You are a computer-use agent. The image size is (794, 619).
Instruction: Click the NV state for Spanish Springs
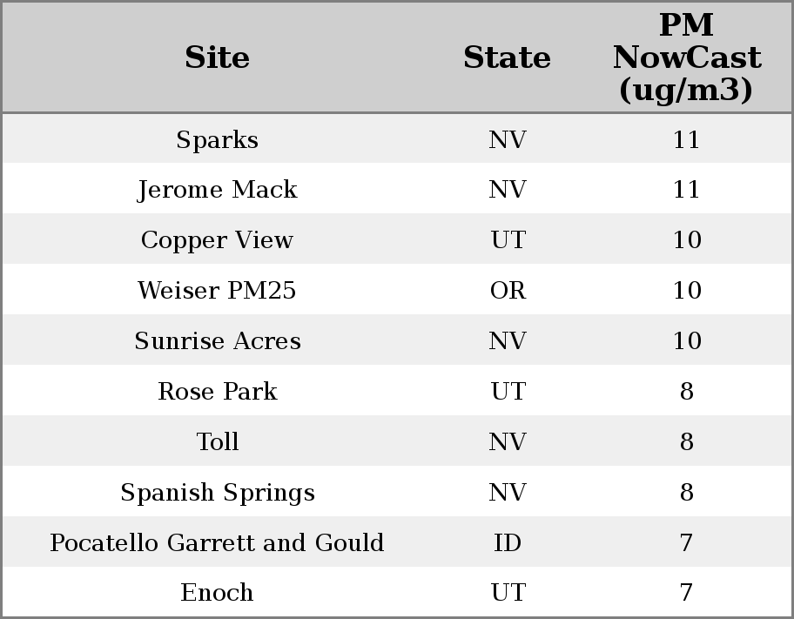pos(508,493)
